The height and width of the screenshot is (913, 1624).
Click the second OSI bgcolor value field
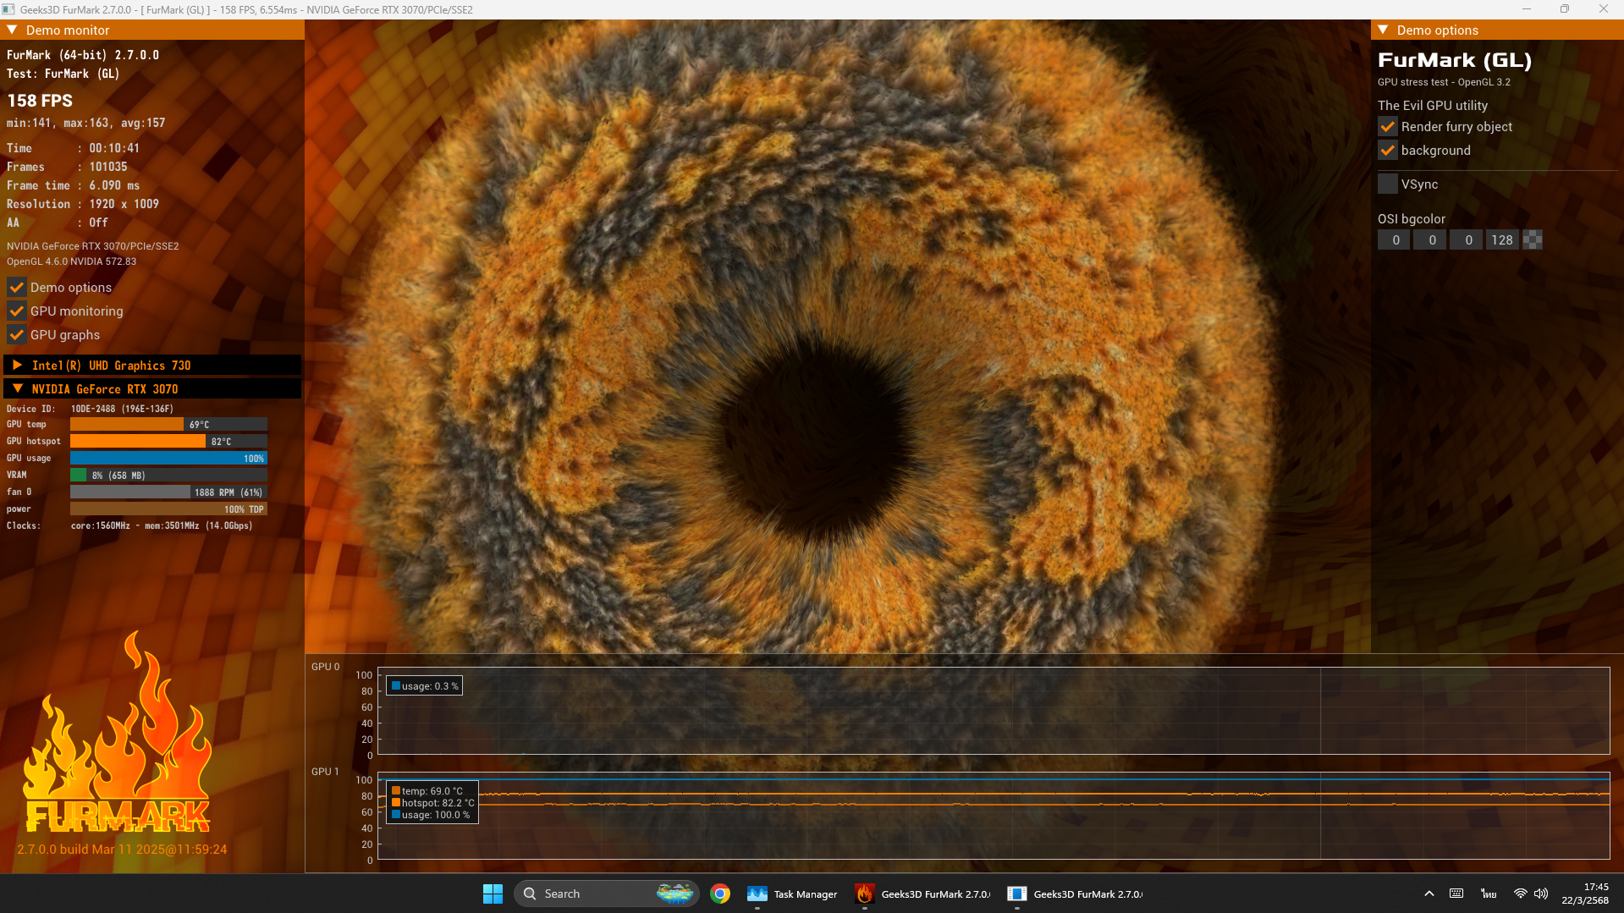[1431, 240]
